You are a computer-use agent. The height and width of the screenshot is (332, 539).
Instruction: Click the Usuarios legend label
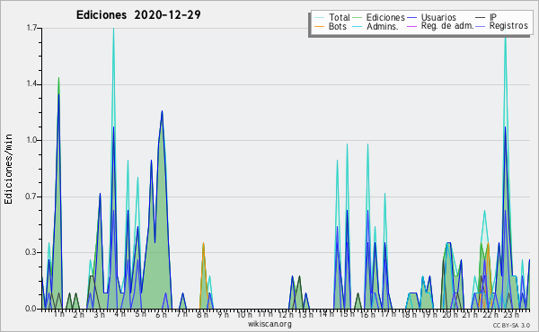pyautogui.click(x=438, y=17)
